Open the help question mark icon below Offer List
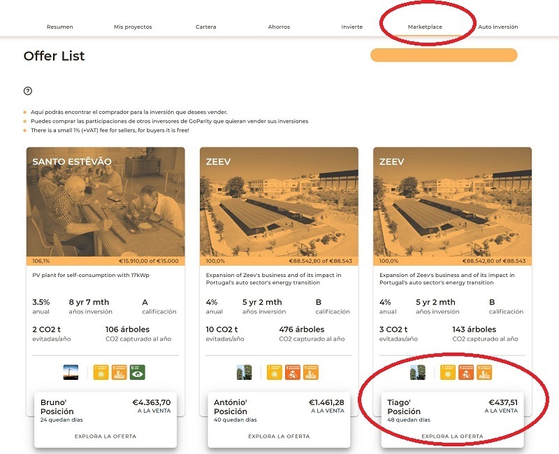This screenshot has width=559, height=454. click(x=29, y=91)
